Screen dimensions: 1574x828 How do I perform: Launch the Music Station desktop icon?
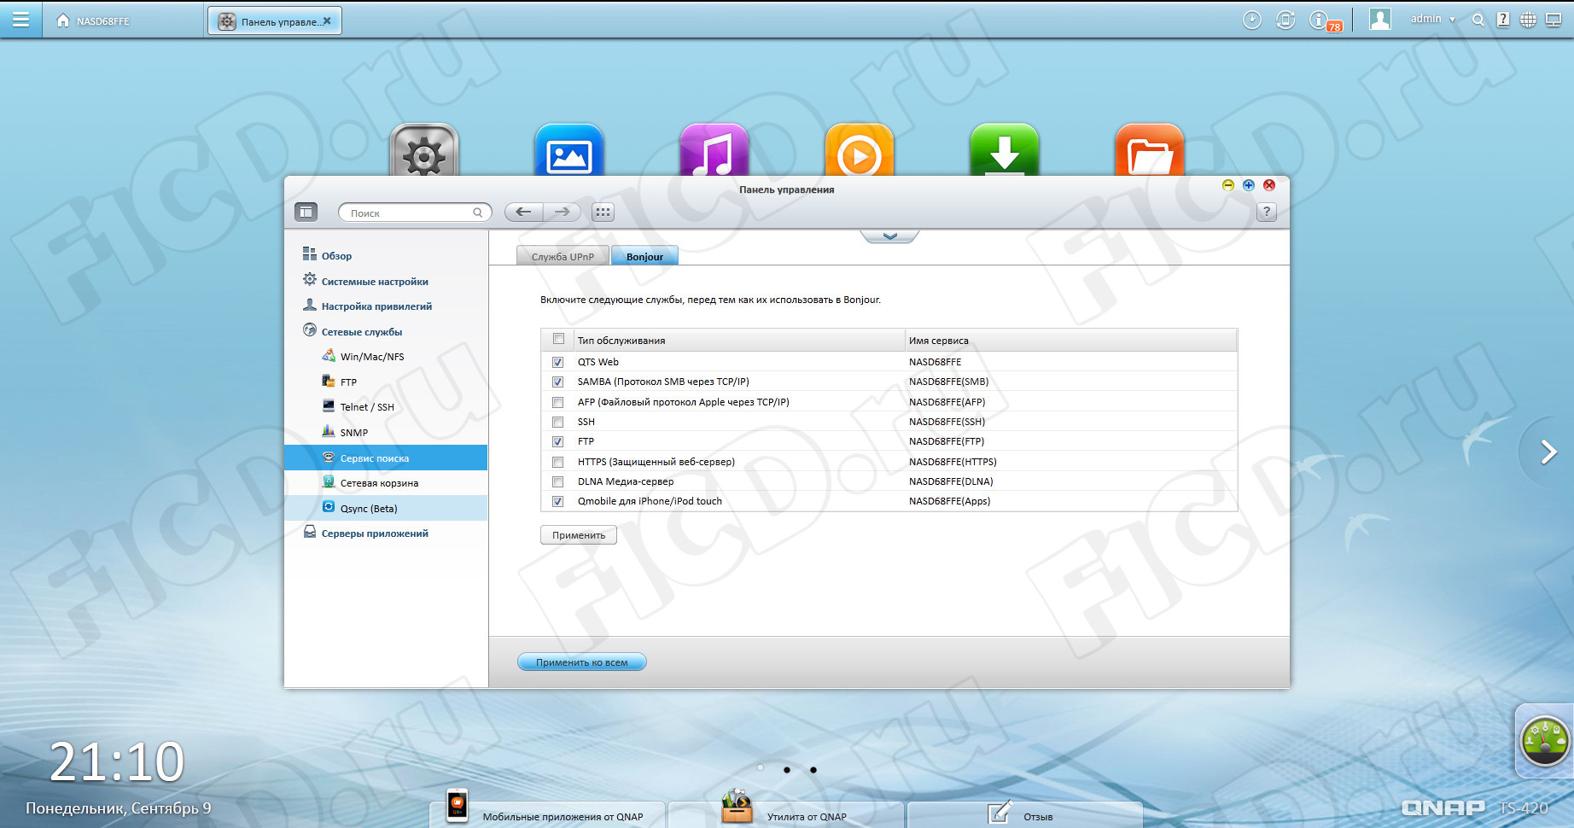[x=714, y=150]
